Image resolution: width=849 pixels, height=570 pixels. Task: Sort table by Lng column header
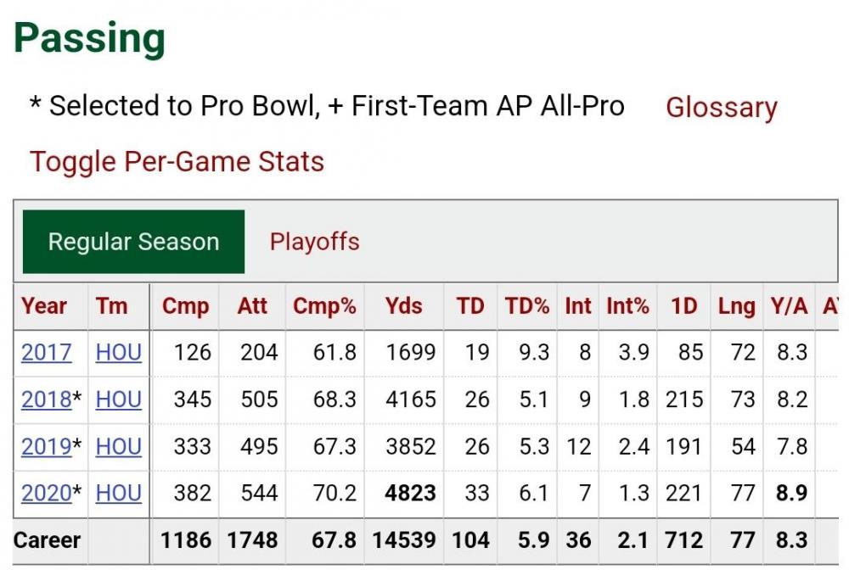click(x=735, y=306)
